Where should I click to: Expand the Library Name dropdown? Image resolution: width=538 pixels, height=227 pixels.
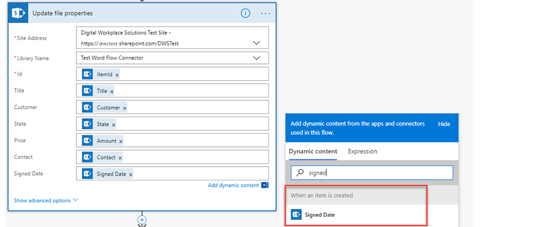click(256, 58)
